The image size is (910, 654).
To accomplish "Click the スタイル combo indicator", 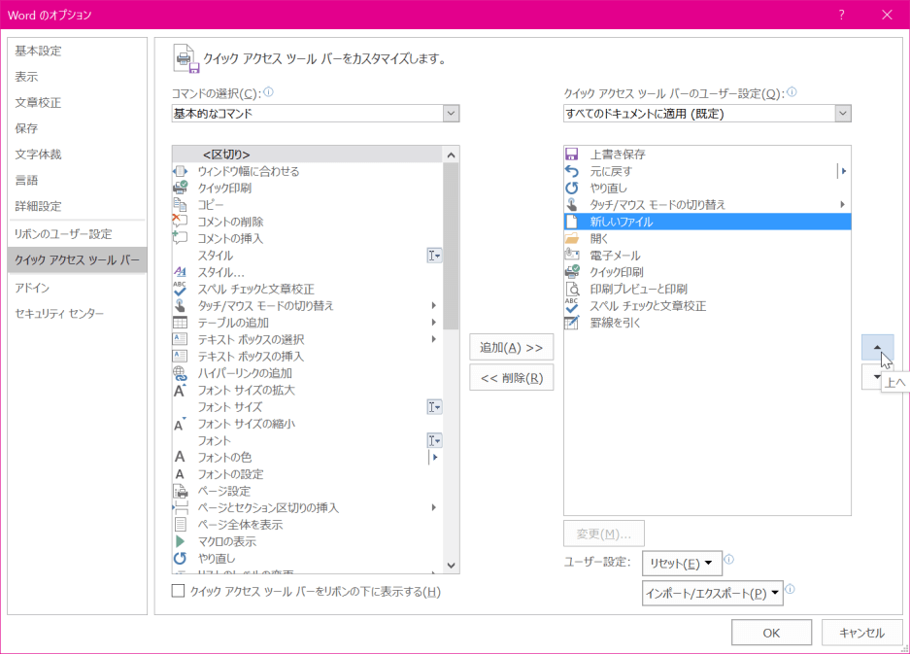I will click(x=434, y=256).
